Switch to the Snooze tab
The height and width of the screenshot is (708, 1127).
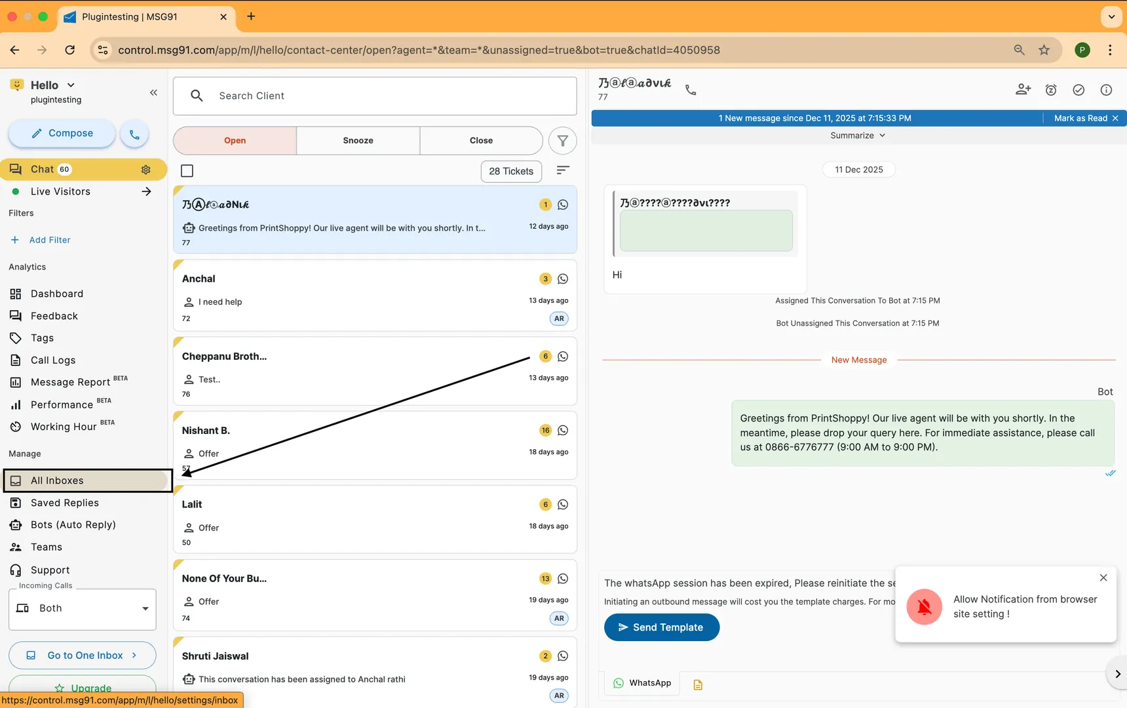tap(358, 140)
